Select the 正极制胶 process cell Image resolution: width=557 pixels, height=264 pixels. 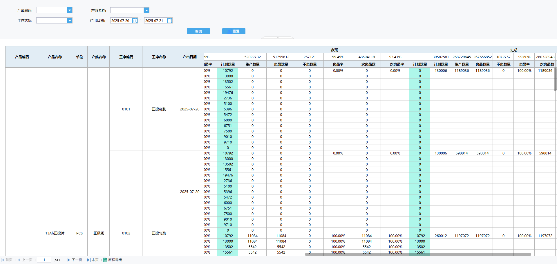pyautogui.click(x=159, y=109)
